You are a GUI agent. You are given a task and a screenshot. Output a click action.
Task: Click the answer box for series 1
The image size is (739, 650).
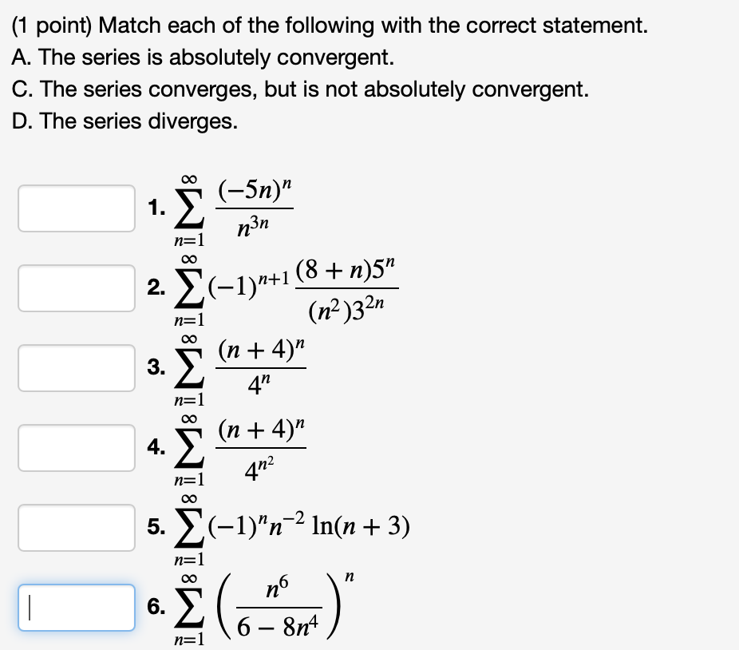(76, 208)
